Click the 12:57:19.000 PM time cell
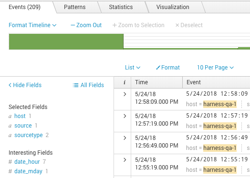Image resolution: width=250 pixels, height=178 pixels. pos(156,120)
